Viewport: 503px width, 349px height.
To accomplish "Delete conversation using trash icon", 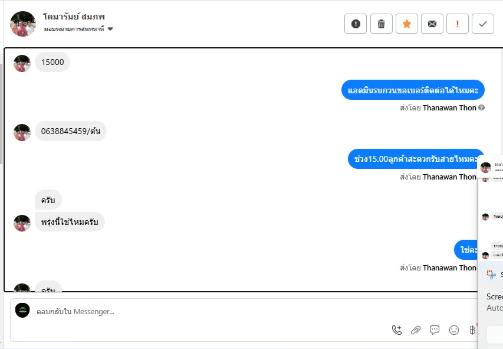I will [x=382, y=24].
